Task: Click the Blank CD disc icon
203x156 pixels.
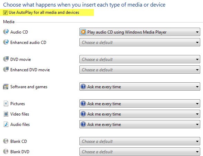Action: click(x=6, y=141)
